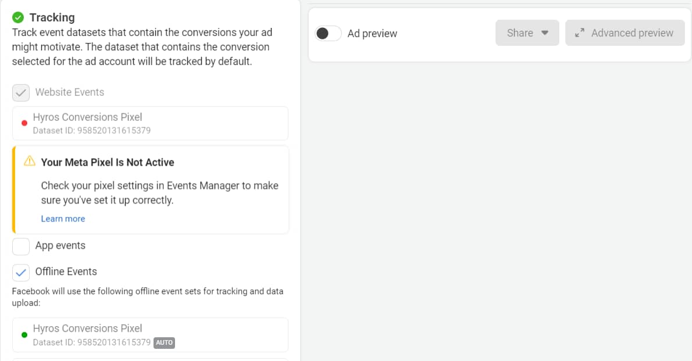The image size is (692, 361).
Task: Click the 'Website Events' label text
Action: (x=70, y=92)
